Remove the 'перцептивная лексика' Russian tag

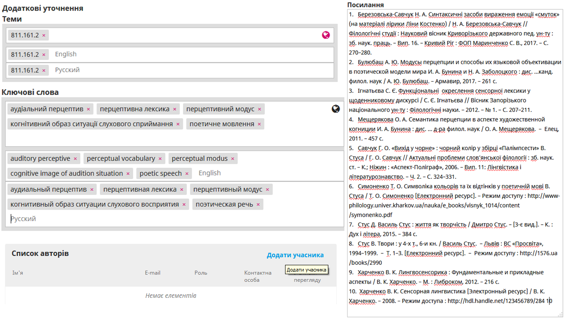click(x=182, y=190)
